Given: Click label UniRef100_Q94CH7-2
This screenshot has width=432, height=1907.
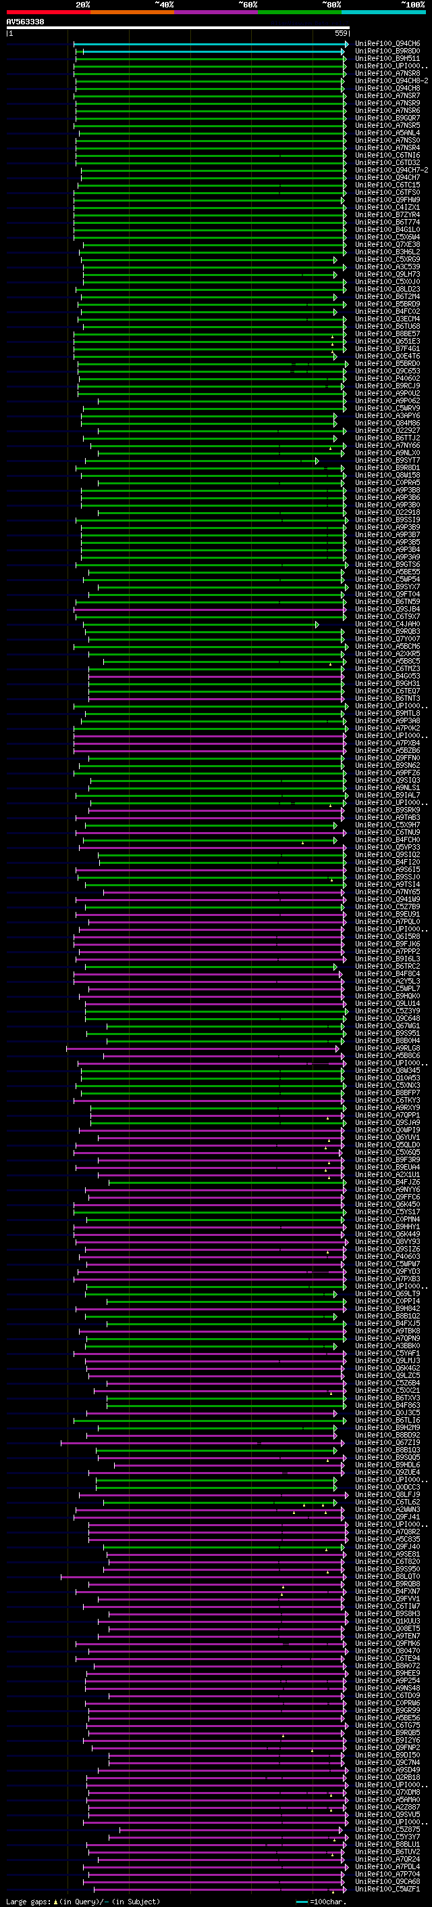Looking at the screenshot, I should (391, 170).
